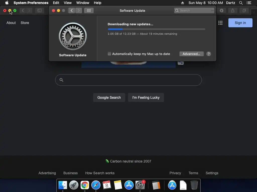The height and width of the screenshot is (192, 257).
Task: Open the Trash in Dock
Action: [194, 185]
